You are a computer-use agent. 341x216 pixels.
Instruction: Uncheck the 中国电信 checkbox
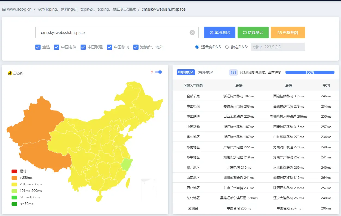(57, 47)
